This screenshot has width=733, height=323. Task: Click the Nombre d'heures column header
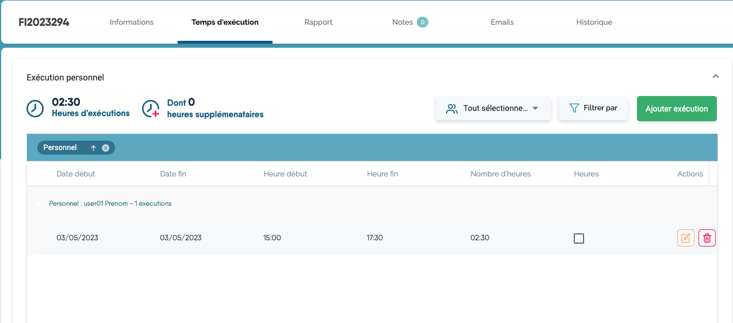[500, 174]
